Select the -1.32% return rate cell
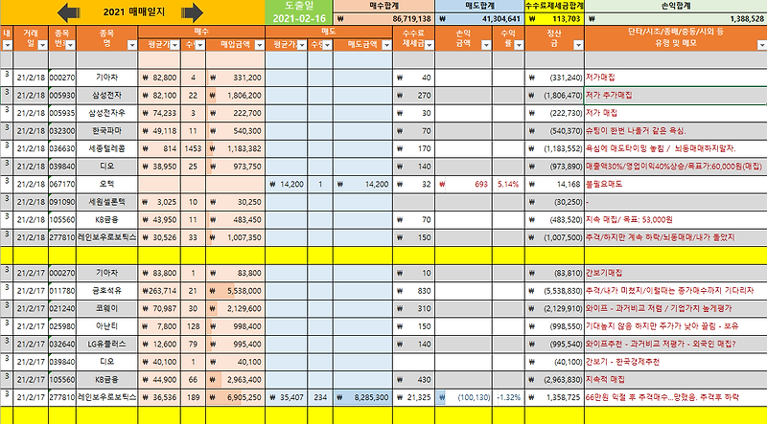Image resolution: width=767 pixels, height=424 pixels. [x=508, y=397]
